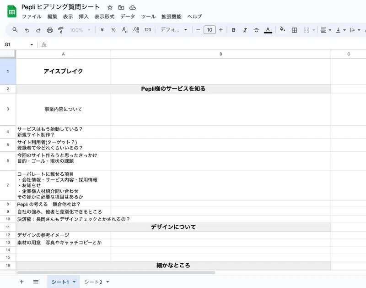Open the borders tool
Image resolution: width=366 pixels, height=288 pixels.
[x=294, y=30]
